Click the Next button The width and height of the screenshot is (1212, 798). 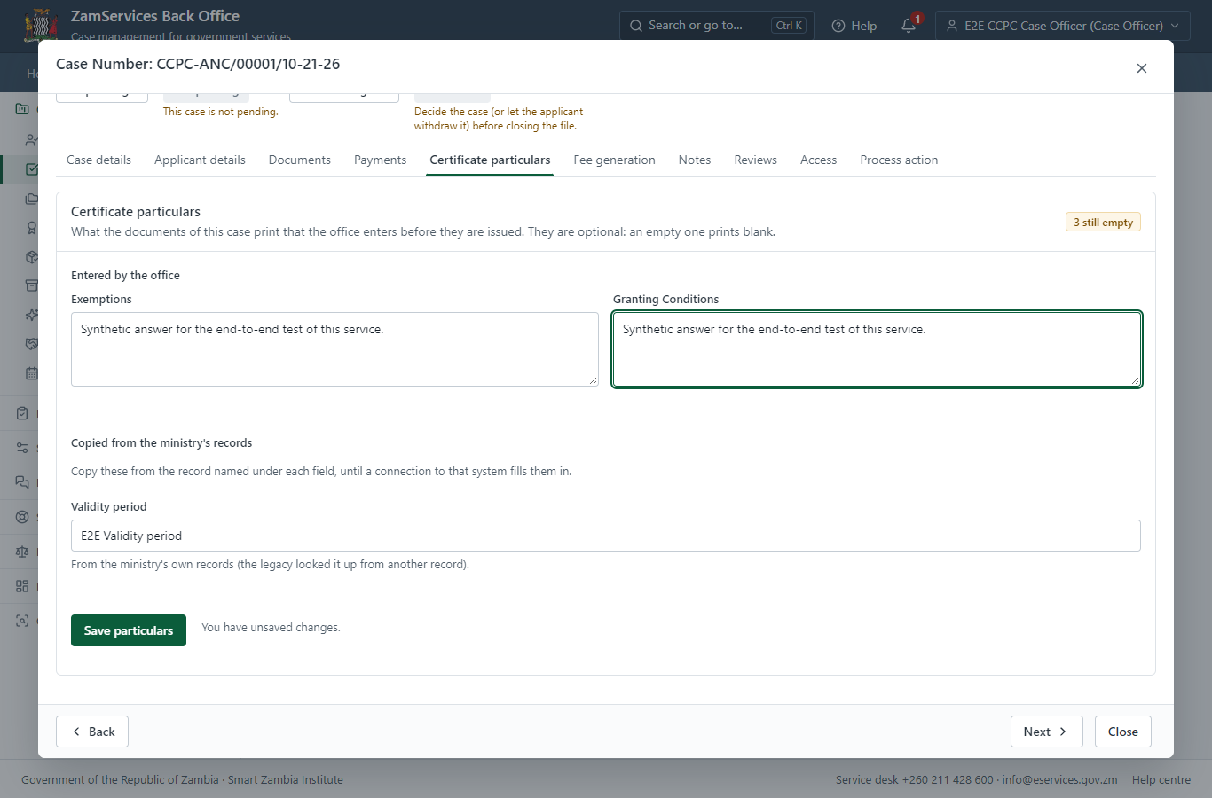point(1046,731)
